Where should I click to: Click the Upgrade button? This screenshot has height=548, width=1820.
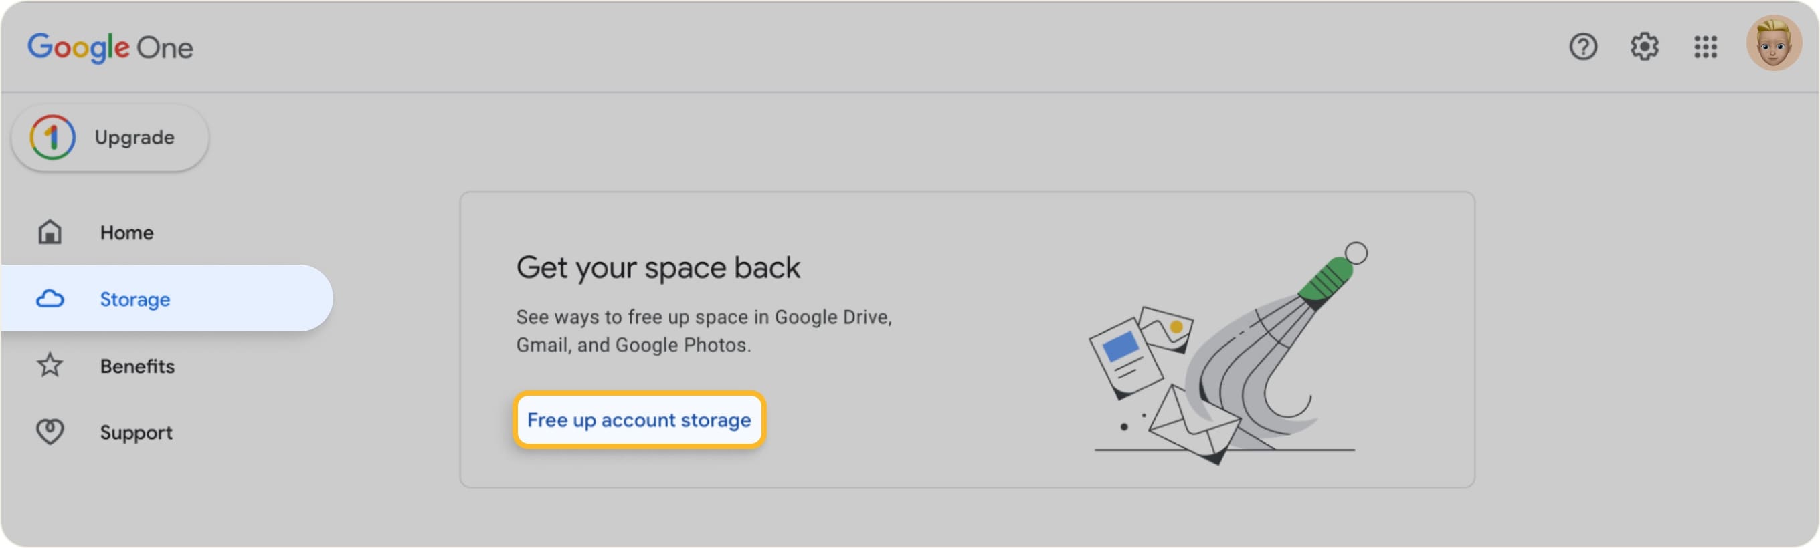point(110,137)
